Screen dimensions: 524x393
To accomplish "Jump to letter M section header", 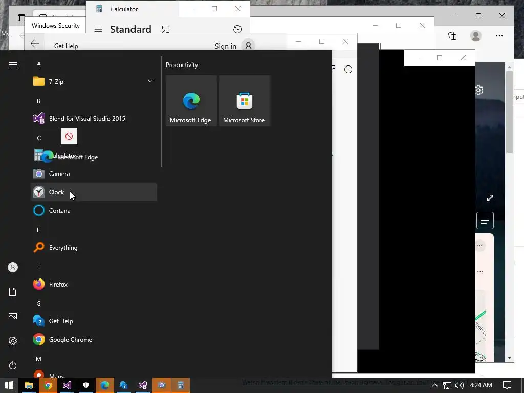I will pyautogui.click(x=38, y=359).
